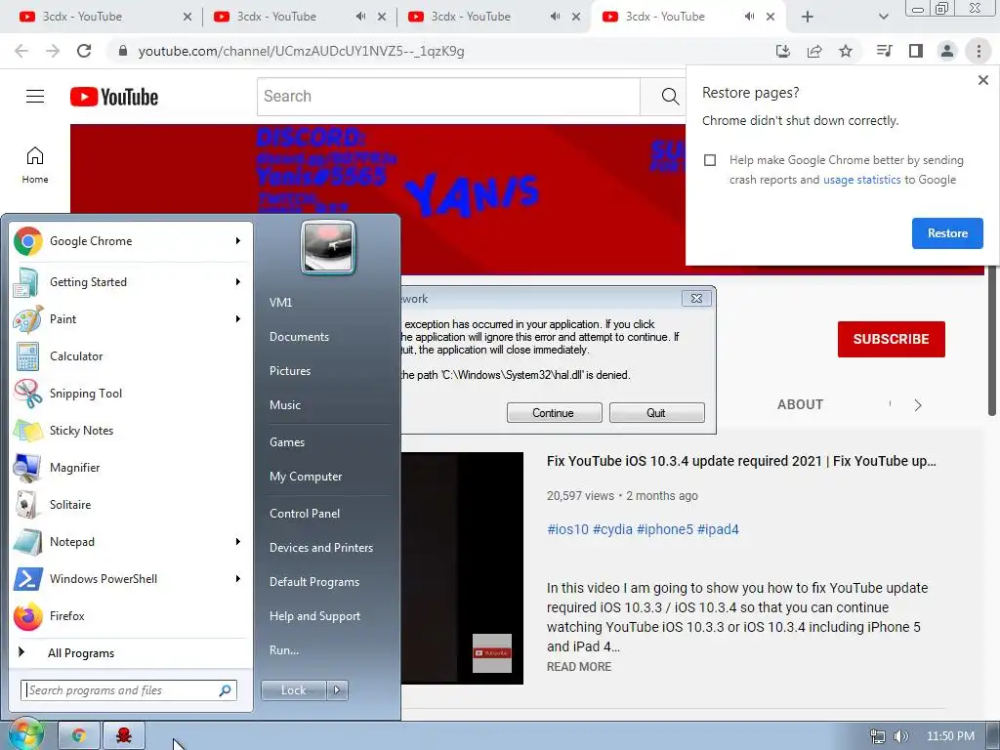
Task: Focus the YouTube Search field
Action: 448,97
